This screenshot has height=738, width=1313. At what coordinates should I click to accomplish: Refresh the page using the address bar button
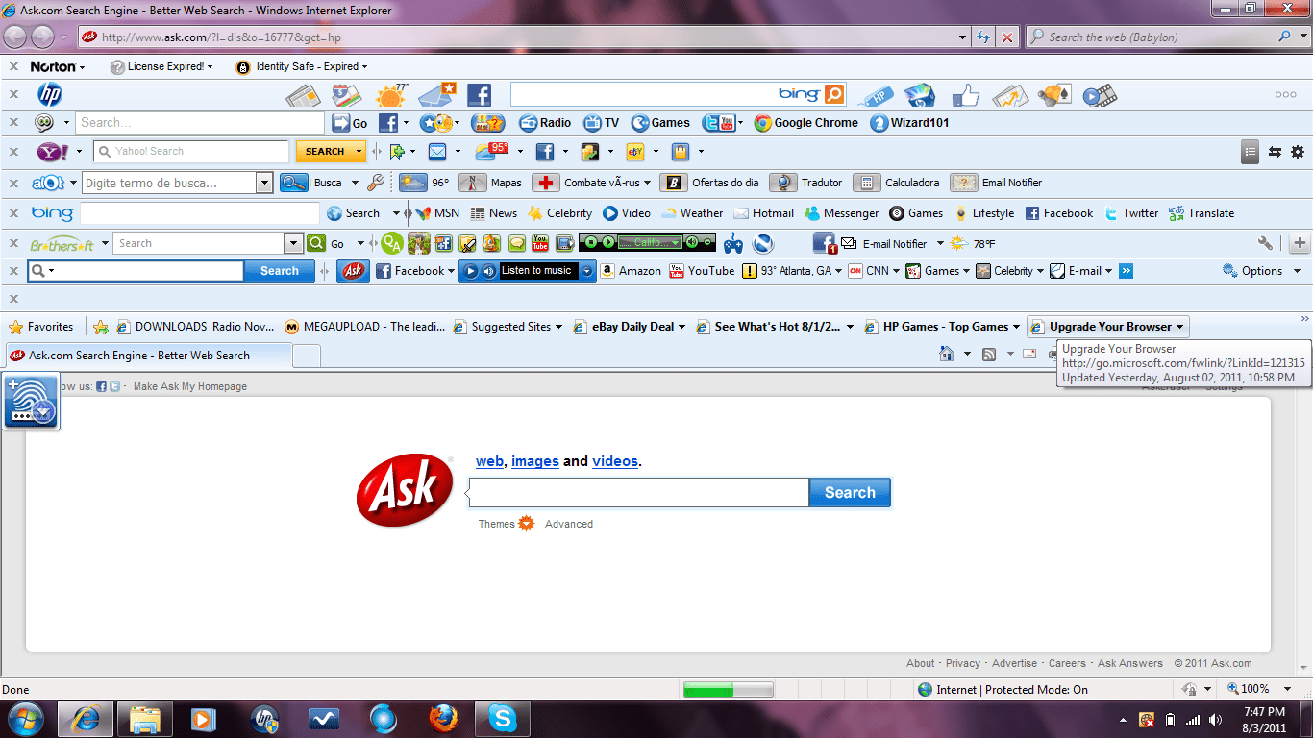[x=983, y=37]
